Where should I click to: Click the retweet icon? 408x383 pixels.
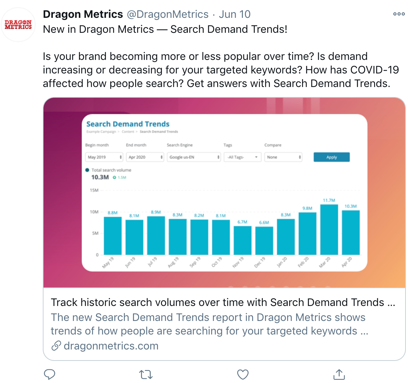click(x=146, y=374)
